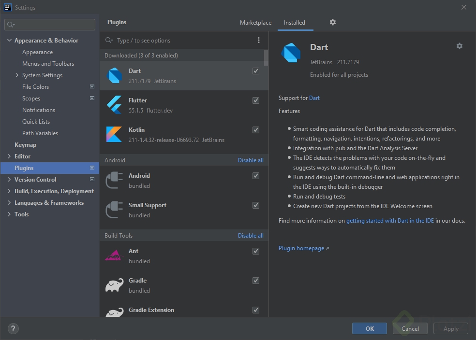This screenshot has height=340, width=476.
Task: Open the Dart link after 'Support for'
Action: tap(314, 98)
